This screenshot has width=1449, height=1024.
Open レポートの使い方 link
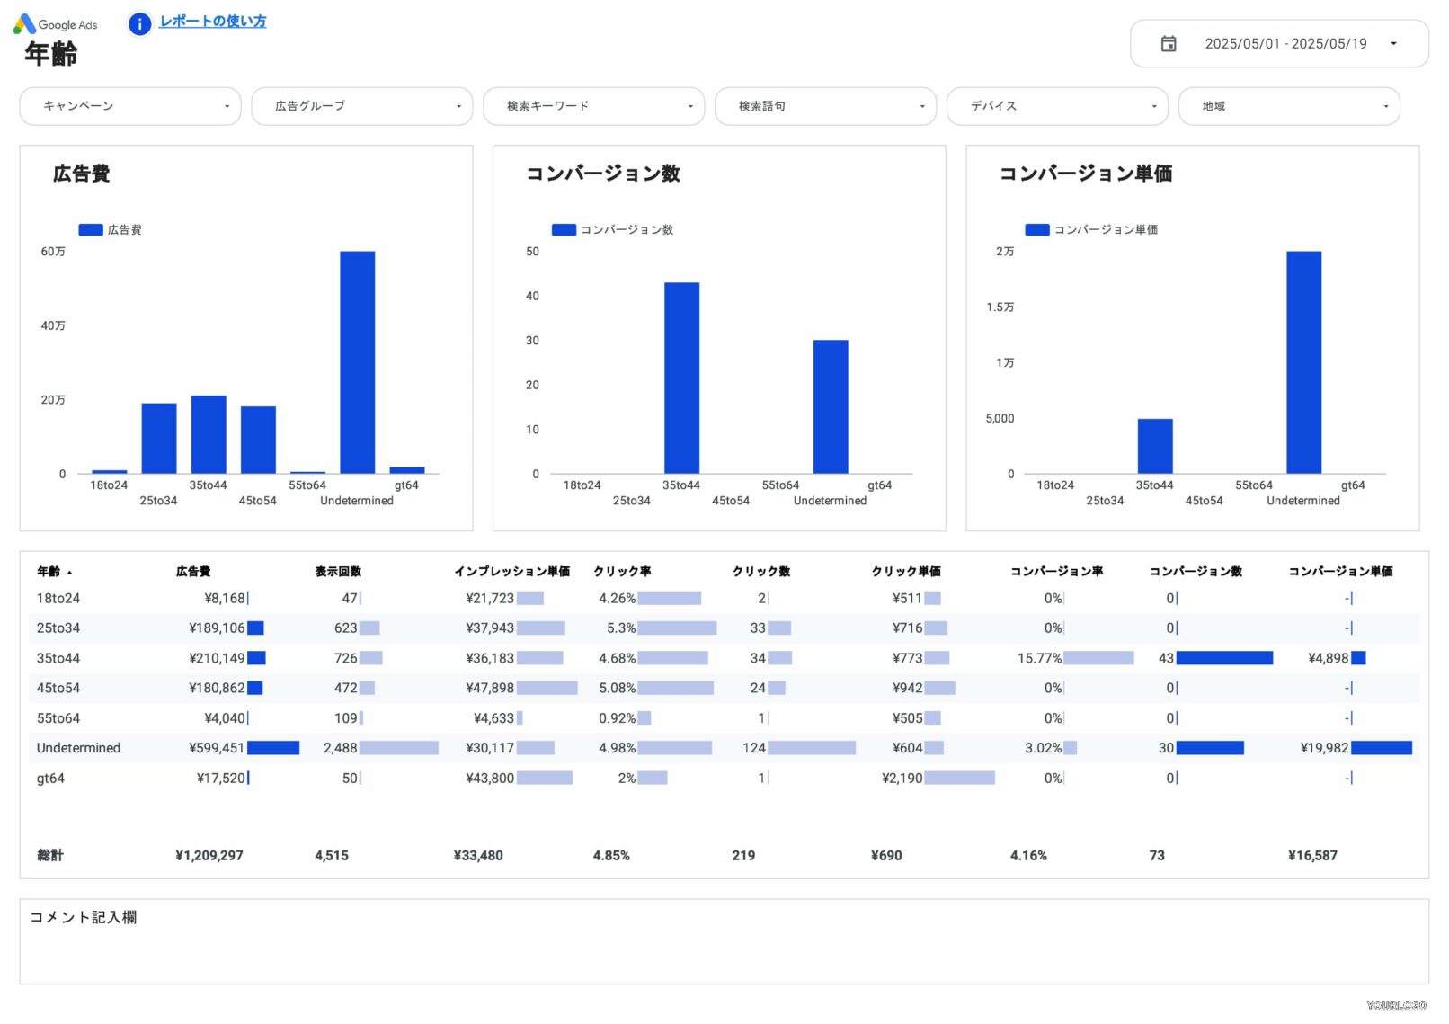pos(212,22)
